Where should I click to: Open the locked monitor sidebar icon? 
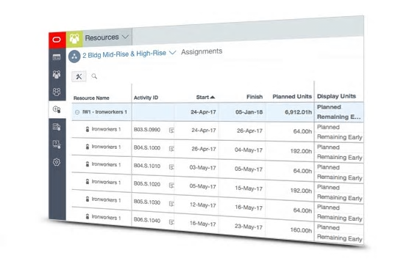pyautogui.click(x=57, y=144)
